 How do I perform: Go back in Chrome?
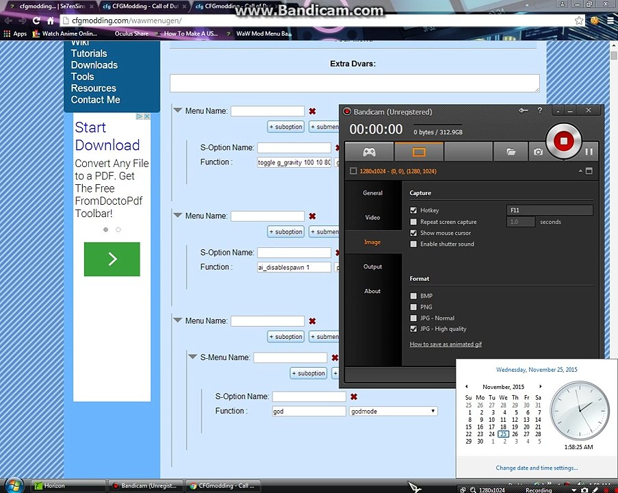tap(9, 21)
